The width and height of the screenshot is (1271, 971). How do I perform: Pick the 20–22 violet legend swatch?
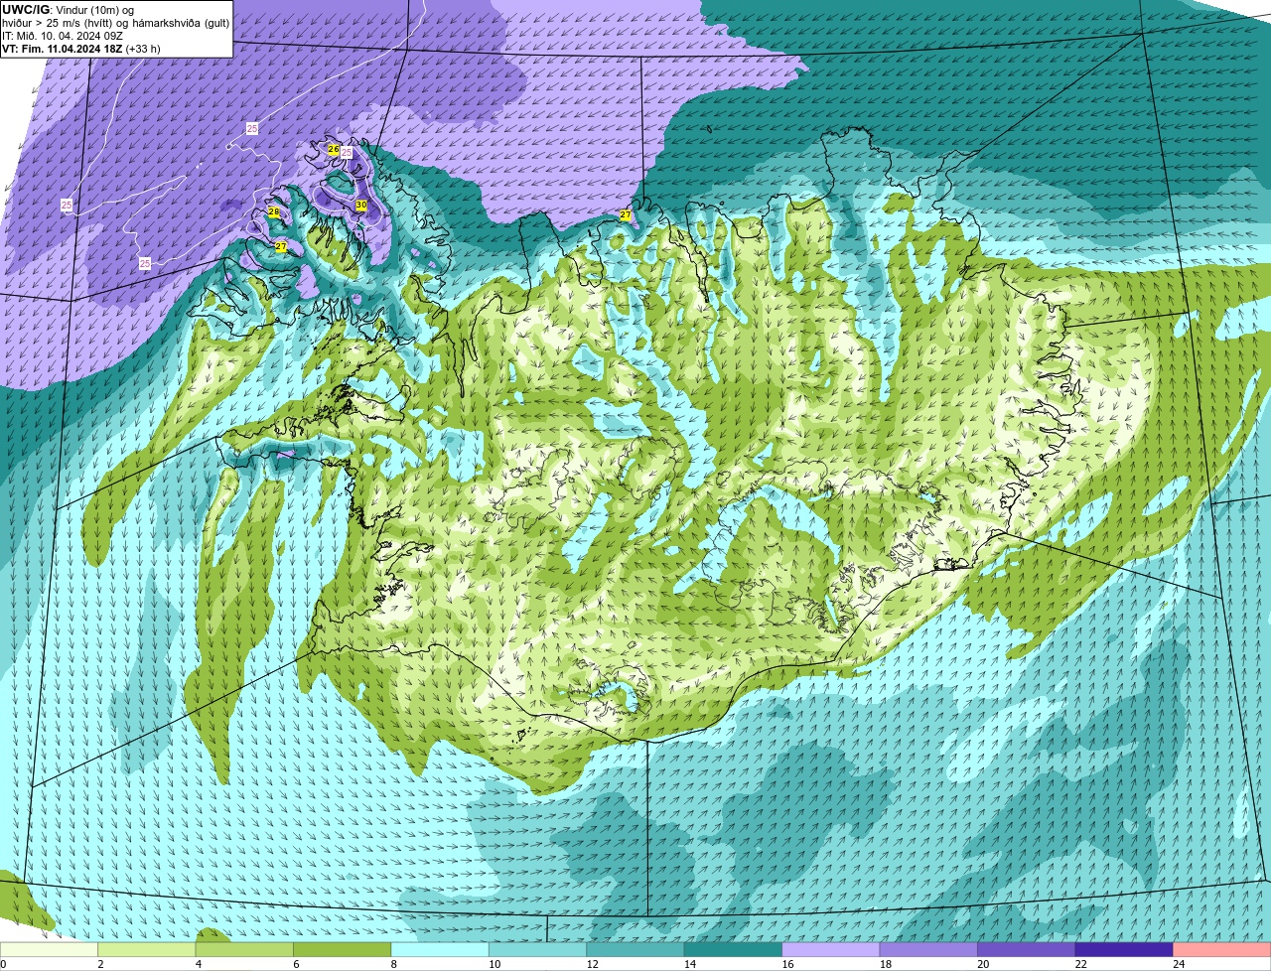tap(1026, 949)
